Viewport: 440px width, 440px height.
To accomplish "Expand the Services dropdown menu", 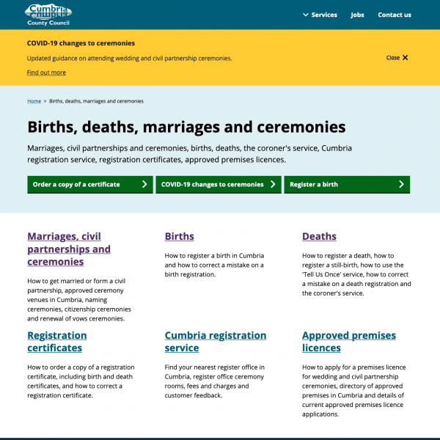I will click(320, 15).
